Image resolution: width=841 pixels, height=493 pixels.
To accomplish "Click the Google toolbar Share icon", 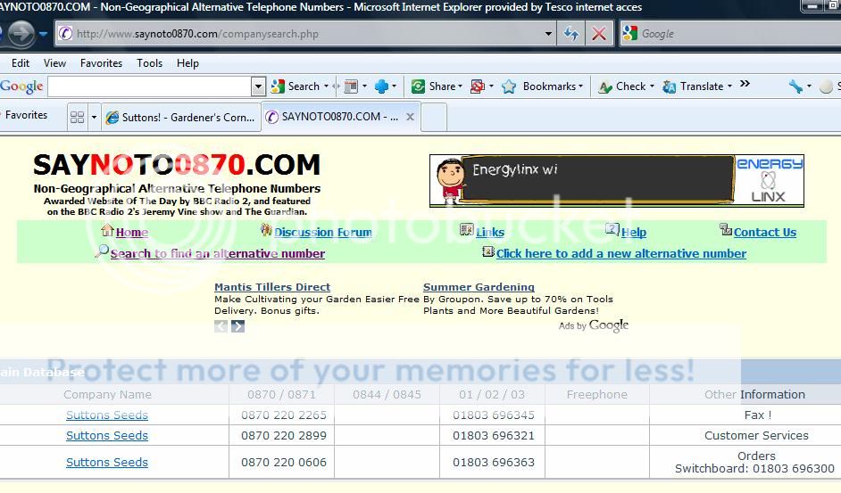I will [418, 86].
